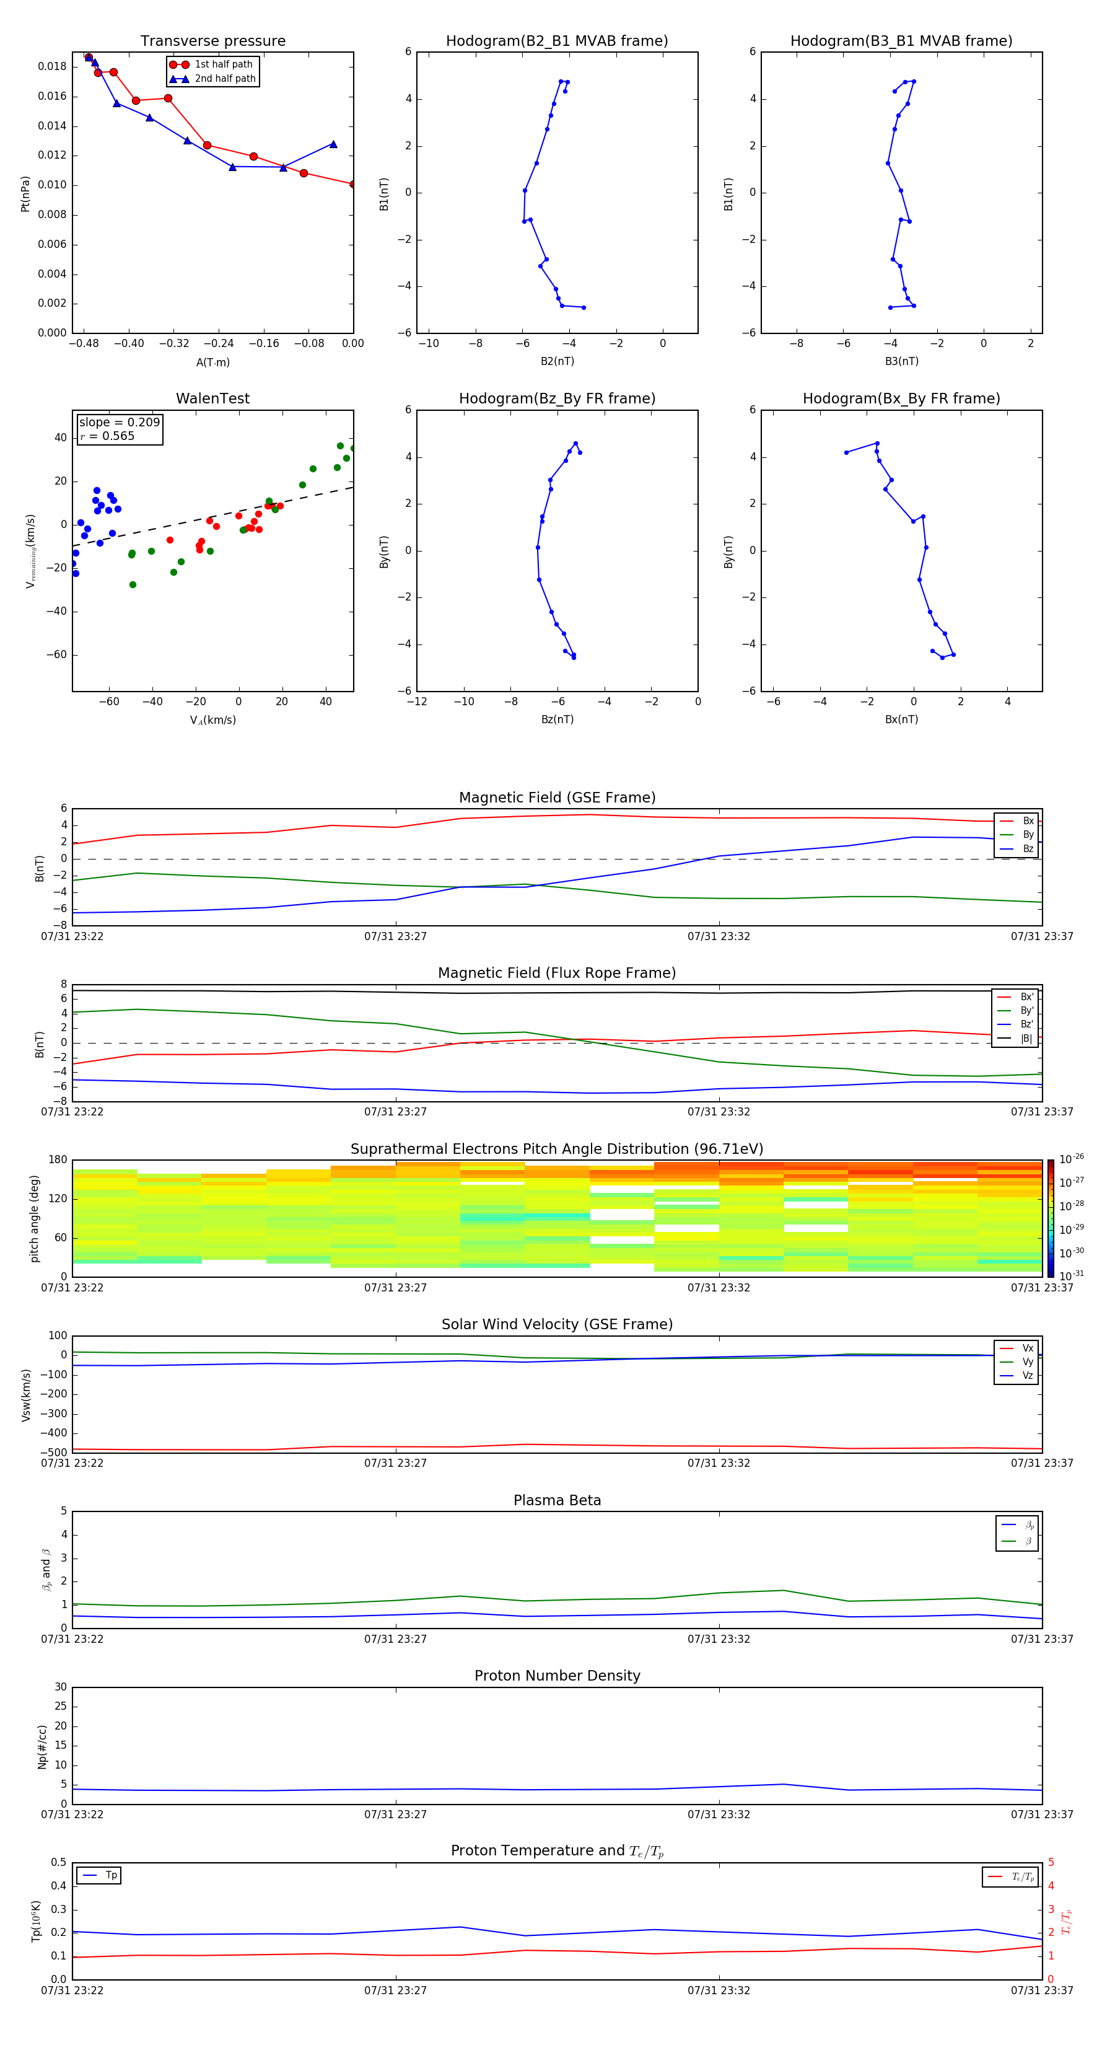The width and height of the screenshot is (1115, 2045).
Task: Click 'By' in the GSE magnetic field legend
Action: coord(1028,834)
